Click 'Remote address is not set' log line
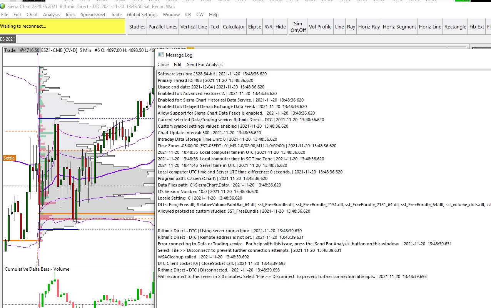This screenshot has width=491, height=308. point(230,237)
